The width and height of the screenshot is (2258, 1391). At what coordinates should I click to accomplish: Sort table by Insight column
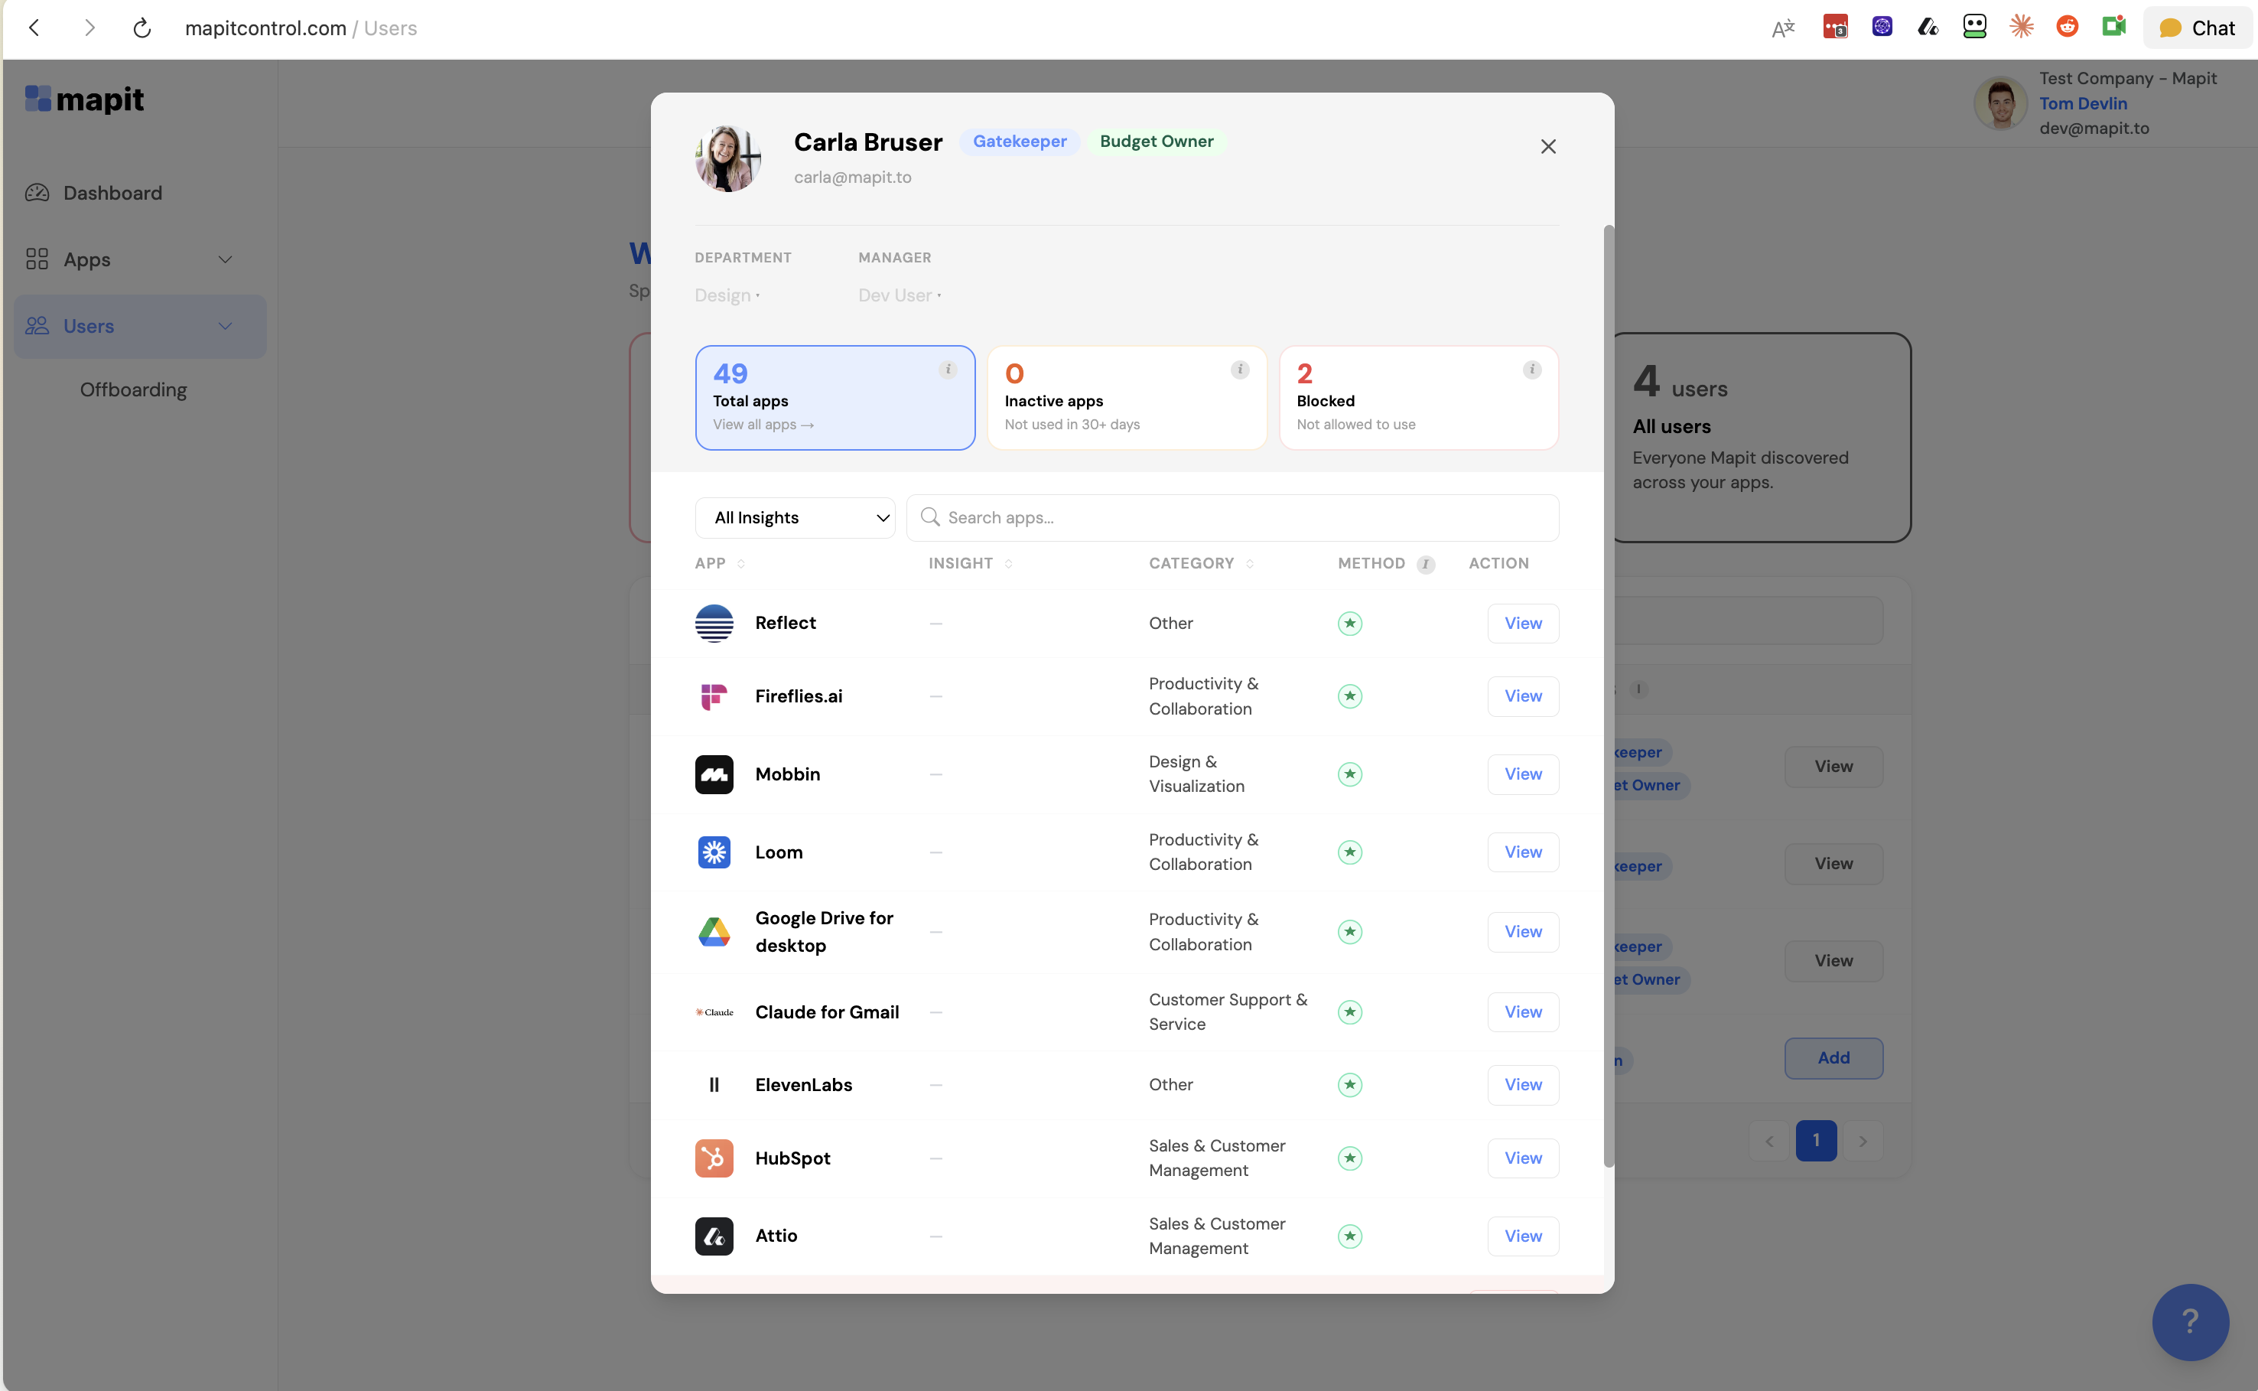1008,564
